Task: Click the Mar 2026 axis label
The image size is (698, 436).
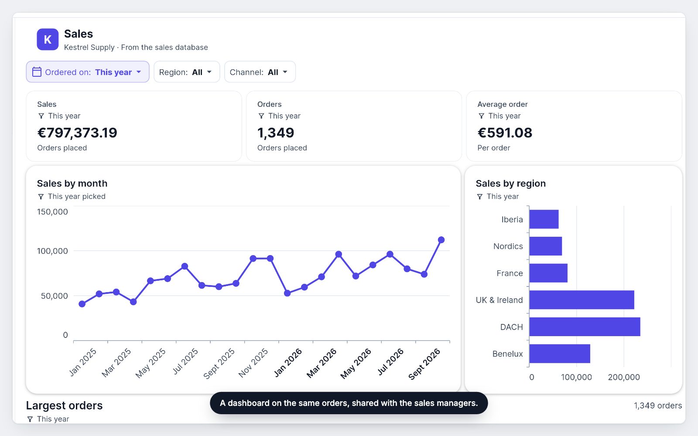Action: click(322, 363)
